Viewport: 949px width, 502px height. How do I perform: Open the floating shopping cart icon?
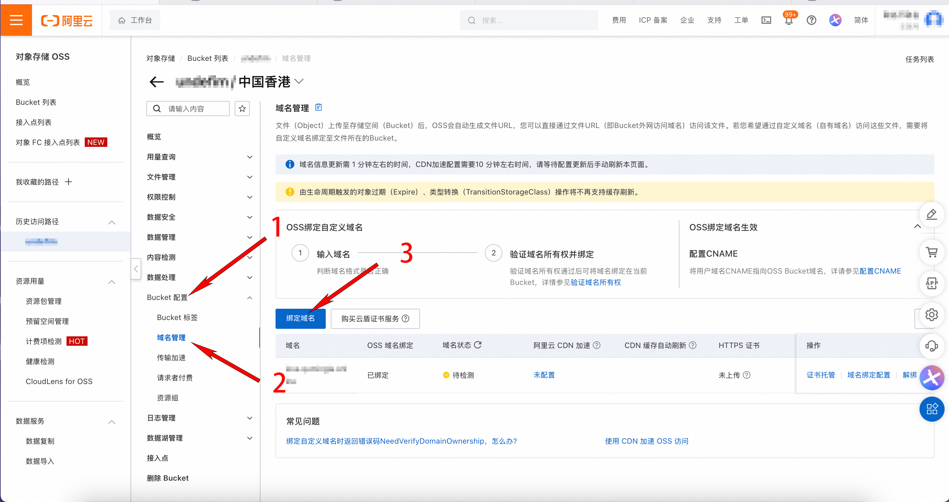click(x=932, y=252)
